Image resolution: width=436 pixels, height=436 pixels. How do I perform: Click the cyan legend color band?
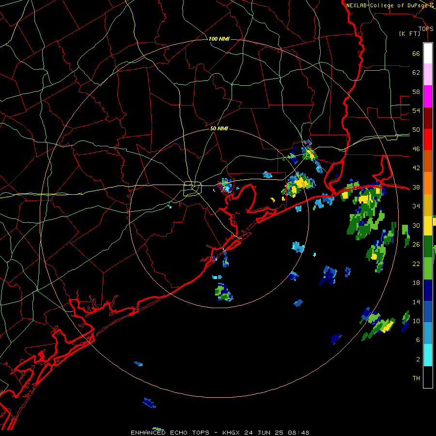[x=428, y=355]
